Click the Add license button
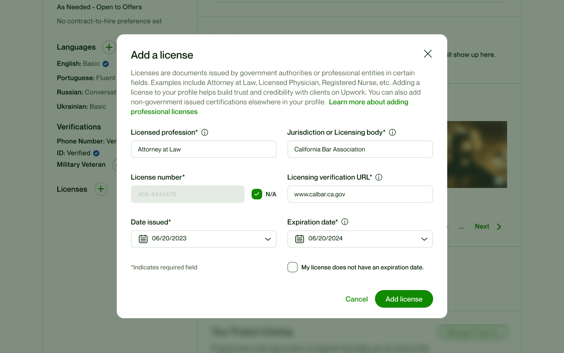This screenshot has height=353, width=564. click(404, 299)
